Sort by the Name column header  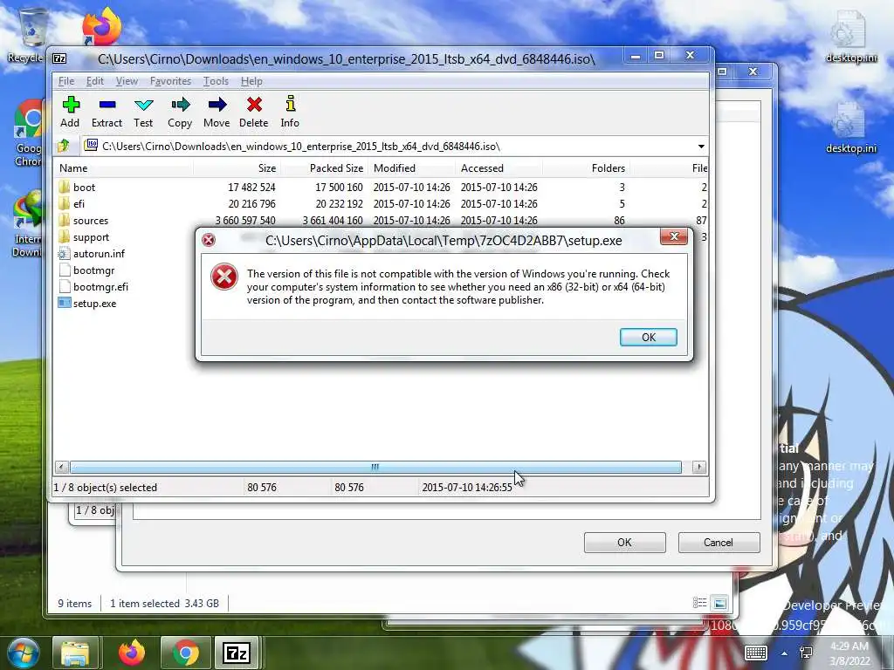[124, 168]
